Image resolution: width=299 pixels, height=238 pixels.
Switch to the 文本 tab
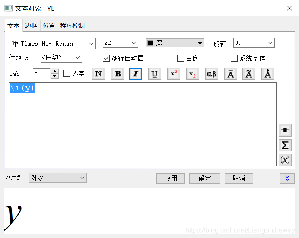13,25
